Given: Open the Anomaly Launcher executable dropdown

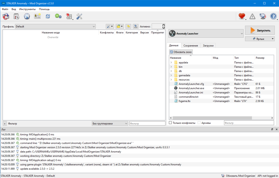Looking at the screenshot, I should 206,34.
